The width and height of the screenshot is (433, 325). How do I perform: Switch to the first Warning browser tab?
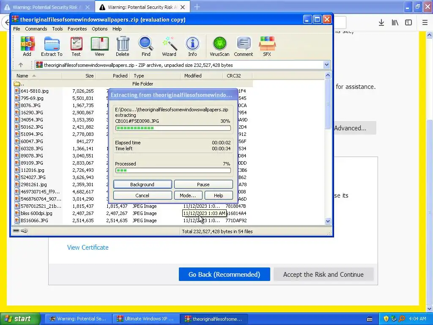pyautogui.click(x=47, y=7)
